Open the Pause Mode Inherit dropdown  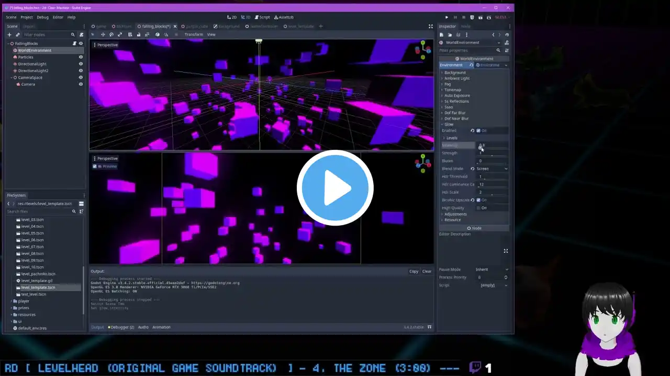coord(492,269)
